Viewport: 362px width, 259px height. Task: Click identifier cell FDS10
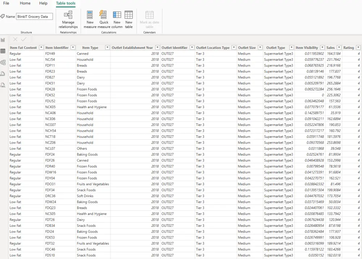pyautogui.click(x=50, y=255)
